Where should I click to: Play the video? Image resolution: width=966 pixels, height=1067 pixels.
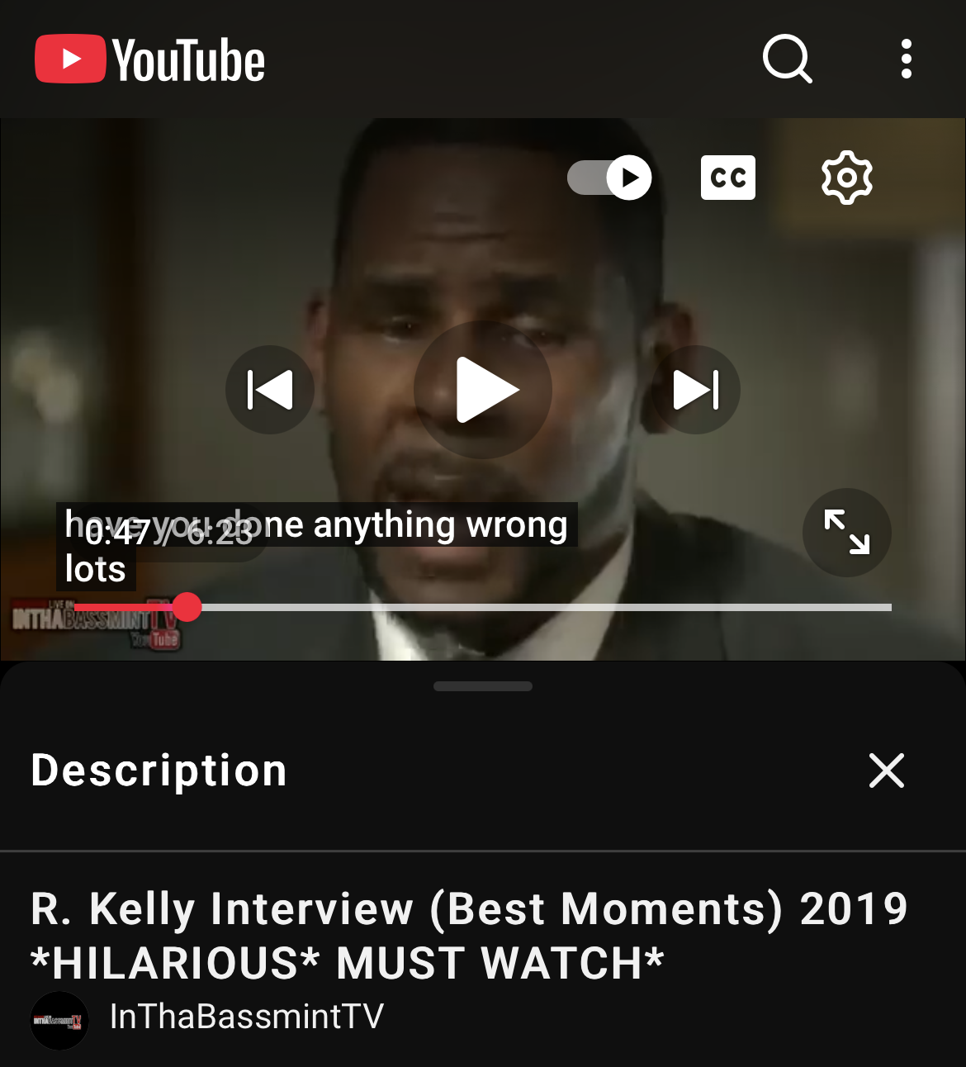pyautogui.click(x=483, y=390)
